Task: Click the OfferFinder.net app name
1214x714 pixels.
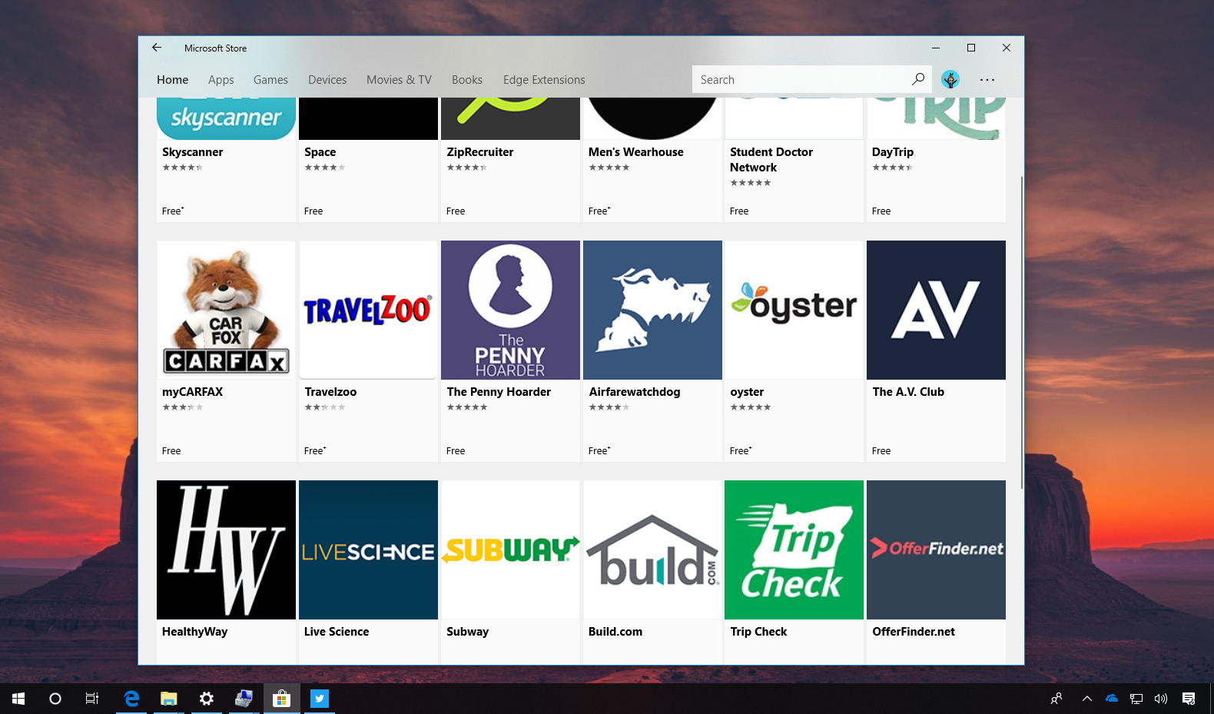Action: pos(914,632)
